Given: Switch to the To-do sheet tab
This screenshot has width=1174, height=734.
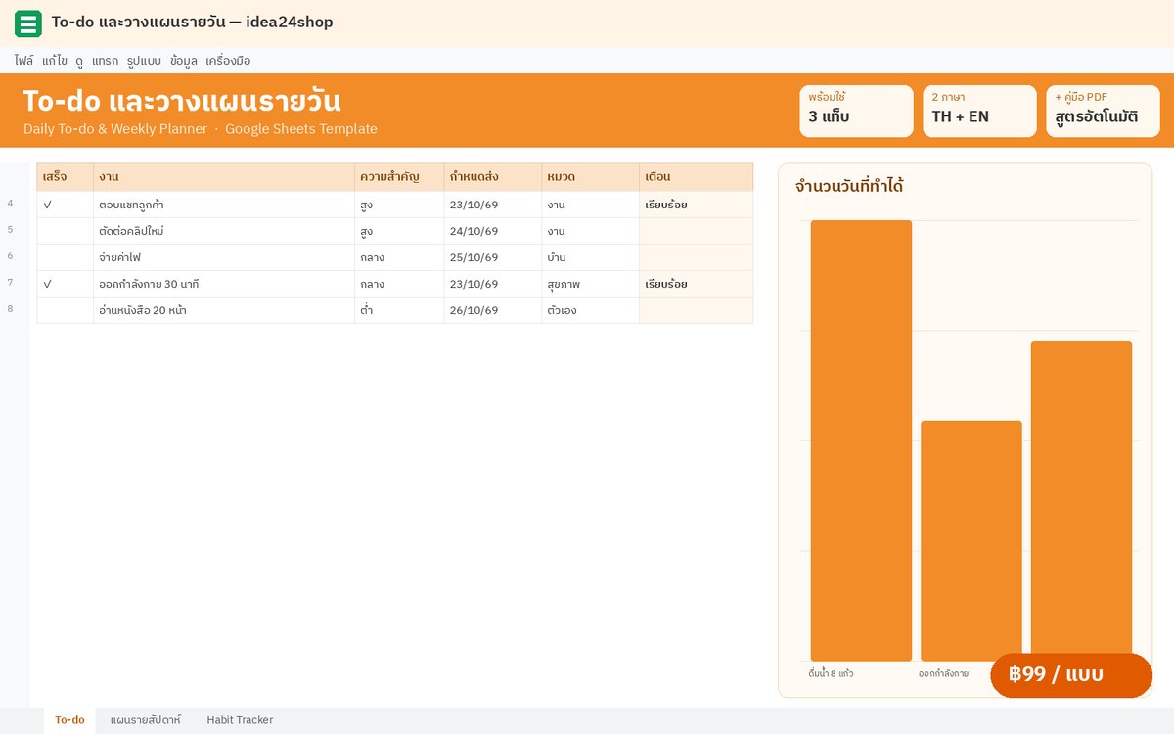Looking at the screenshot, I should 69,720.
